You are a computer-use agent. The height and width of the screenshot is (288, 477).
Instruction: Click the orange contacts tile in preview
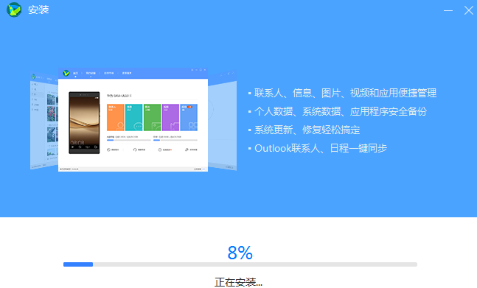point(116,117)
